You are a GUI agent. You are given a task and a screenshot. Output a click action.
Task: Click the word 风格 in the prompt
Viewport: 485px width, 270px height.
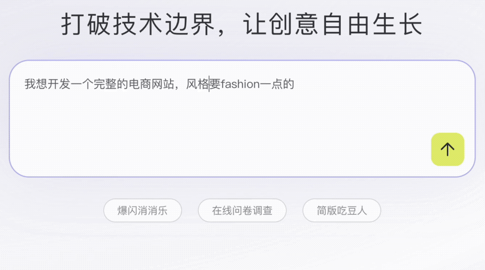[x=197, y=84]
